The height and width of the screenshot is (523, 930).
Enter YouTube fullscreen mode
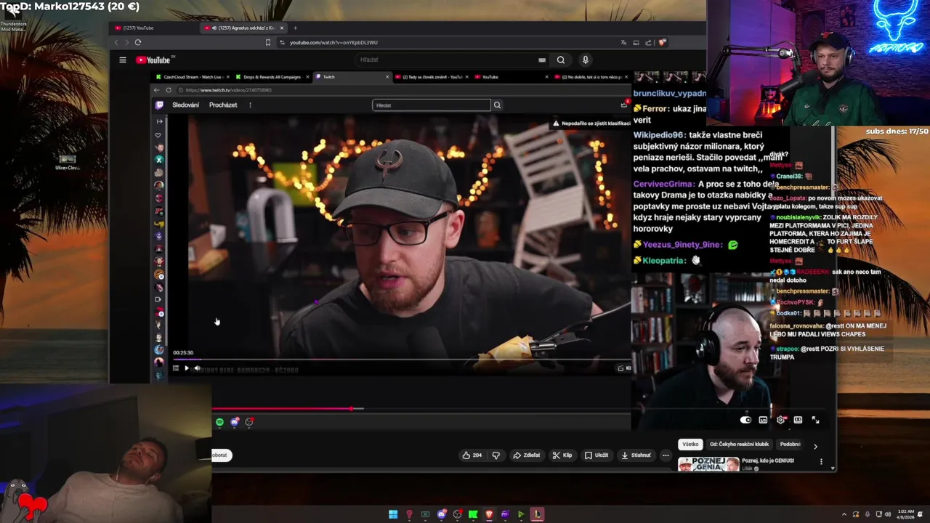pos(815,420)
